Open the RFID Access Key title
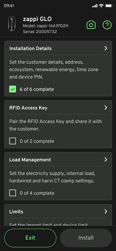The height and width of the screenshot is (251, 116). [28, 108]
